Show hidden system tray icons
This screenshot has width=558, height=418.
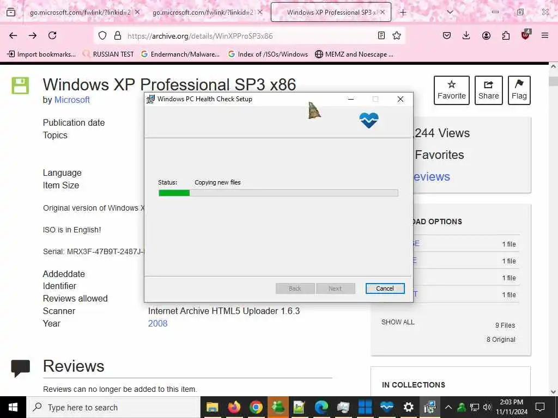448,407
